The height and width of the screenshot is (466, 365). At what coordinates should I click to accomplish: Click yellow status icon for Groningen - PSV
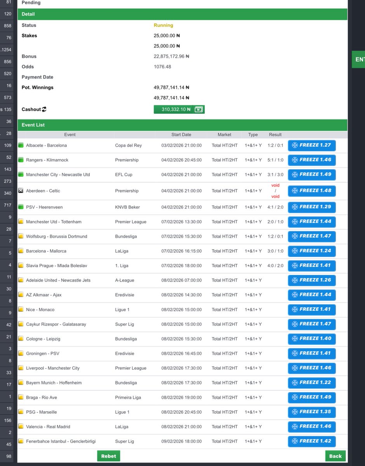point(21,353)
